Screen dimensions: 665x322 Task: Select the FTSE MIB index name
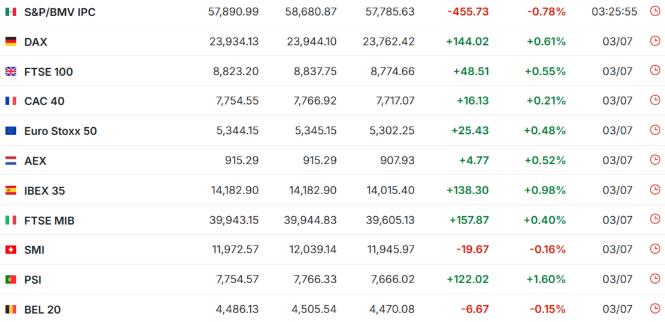(49, 220)
